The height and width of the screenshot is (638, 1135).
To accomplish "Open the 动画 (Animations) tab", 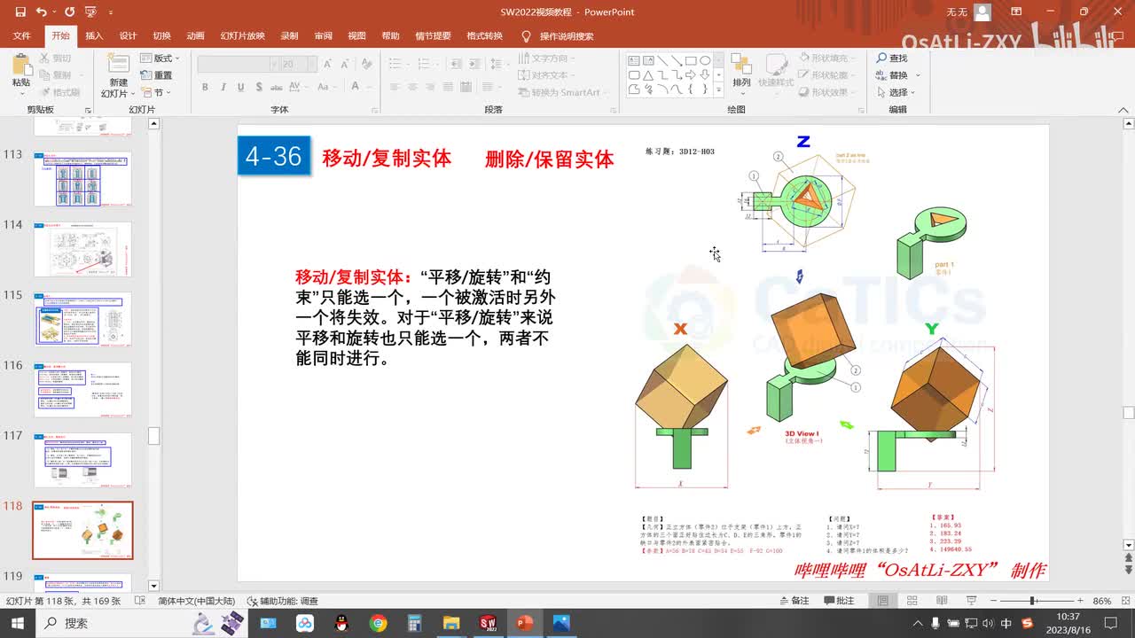I will [x=195, y=35].
